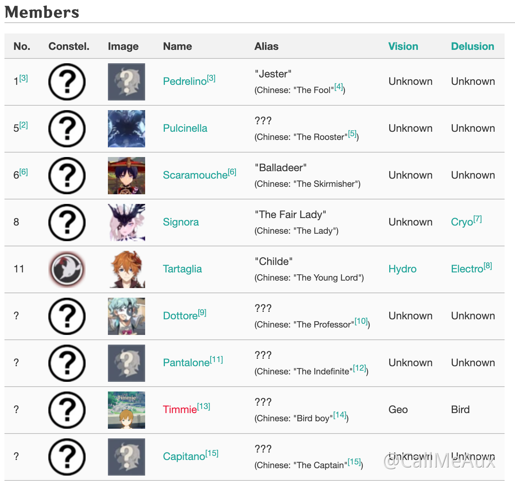Click Dottore's character thumbnail

tap(127, 316)
